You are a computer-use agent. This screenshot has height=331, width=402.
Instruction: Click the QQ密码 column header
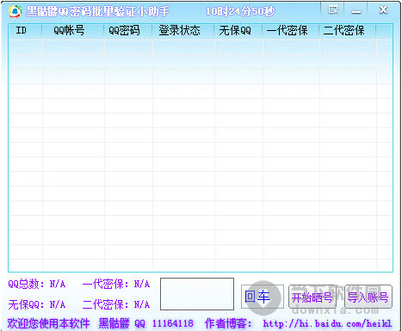(x=128, y=31)
